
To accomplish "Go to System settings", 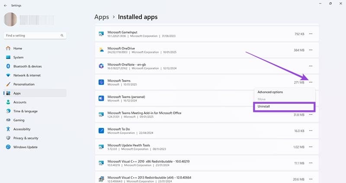I will (x=35, y=57).
